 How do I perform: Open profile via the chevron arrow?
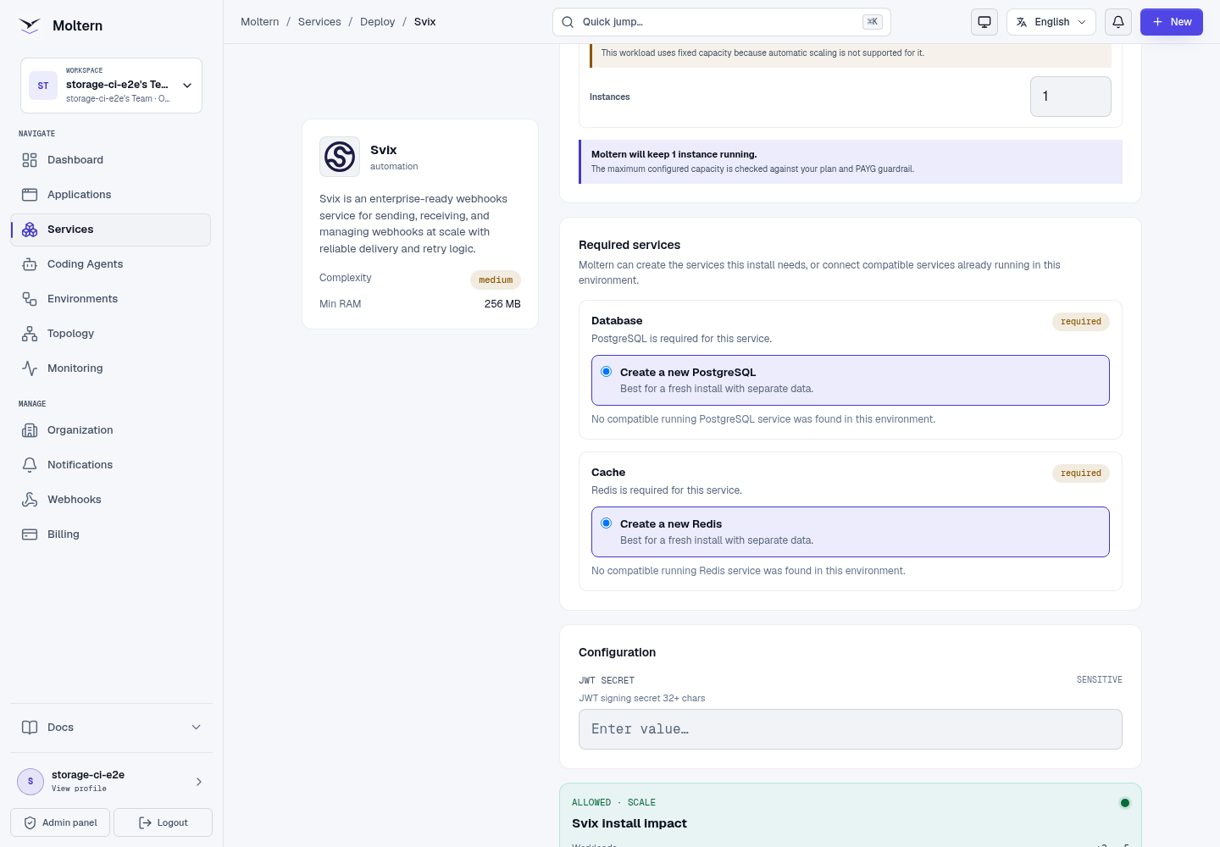tap(199, 782)
